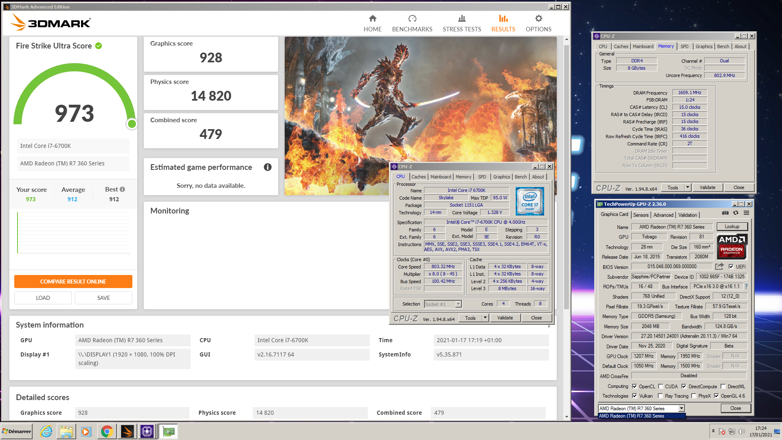The height and width of the screenshot is (440, 782).
Task: Click the score gauge indicator knob
Action: pos(132,123)
